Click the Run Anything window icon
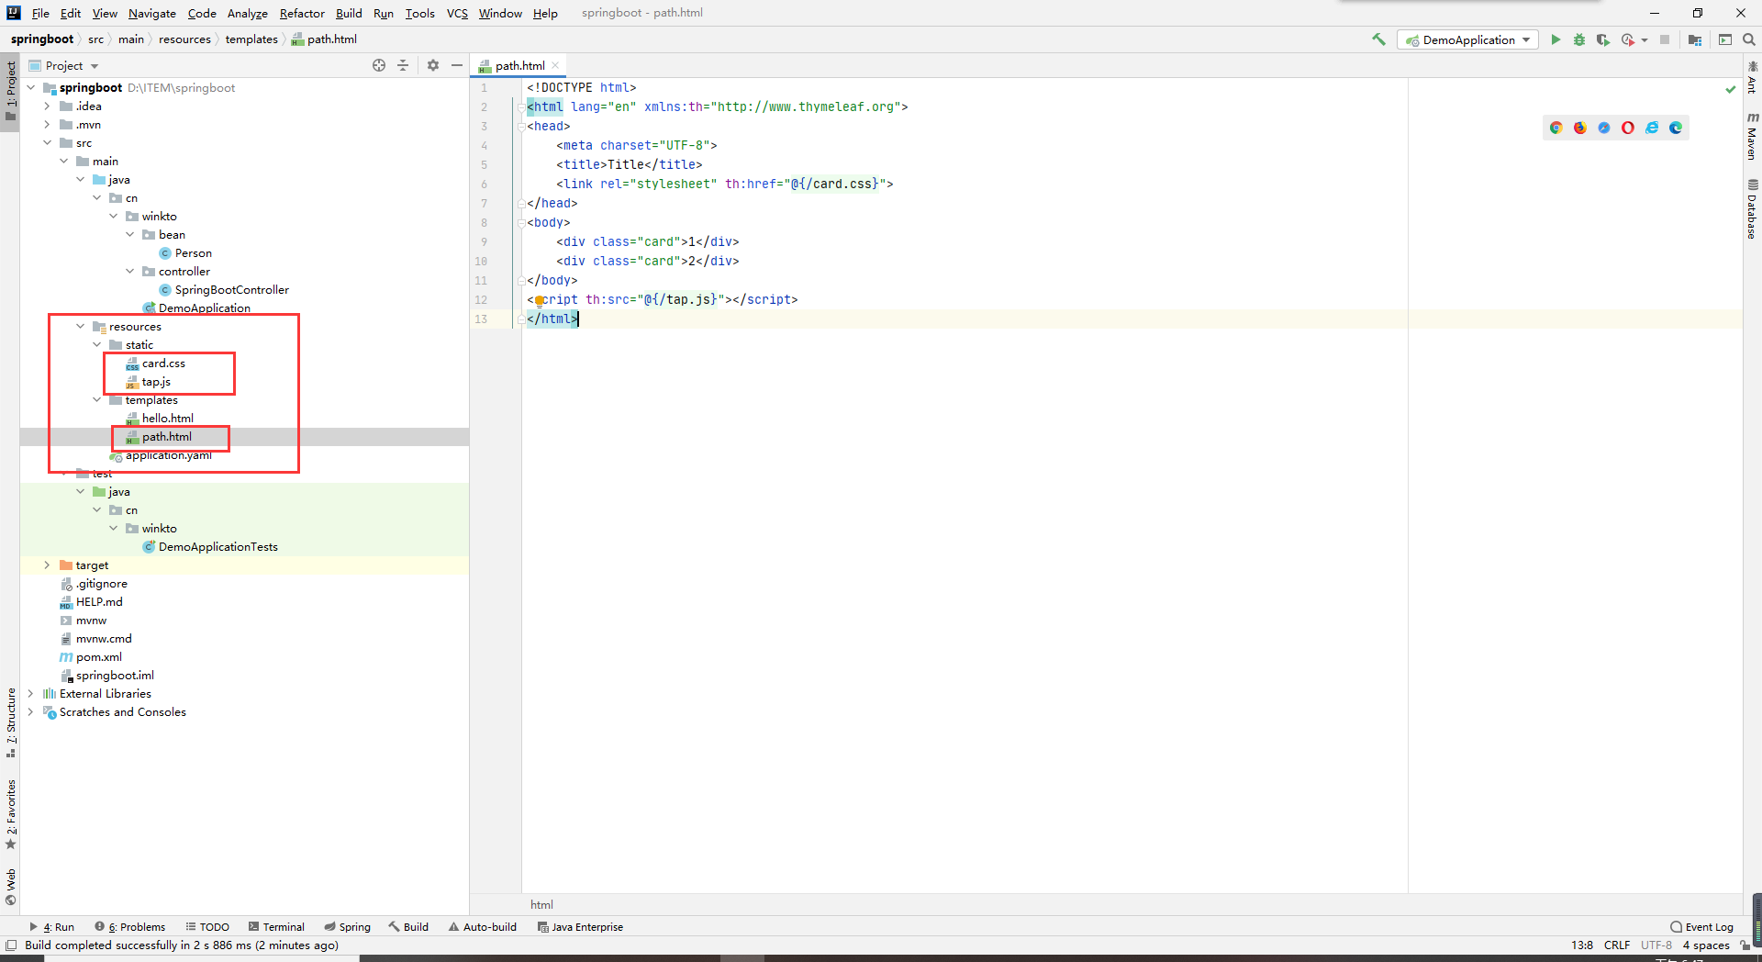Screen dimensions: 1762x962 (x=1725, y=39)
